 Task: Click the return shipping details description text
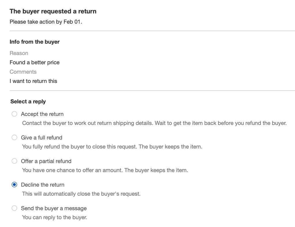[x=154, y=123]
